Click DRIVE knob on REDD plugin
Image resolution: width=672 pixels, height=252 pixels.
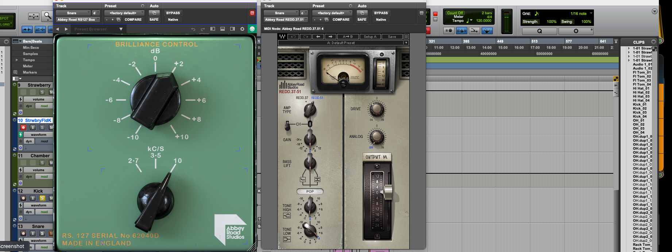tap(377, 109)
